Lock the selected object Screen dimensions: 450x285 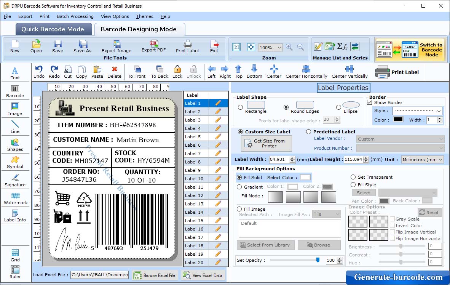(x=177, y=72)
